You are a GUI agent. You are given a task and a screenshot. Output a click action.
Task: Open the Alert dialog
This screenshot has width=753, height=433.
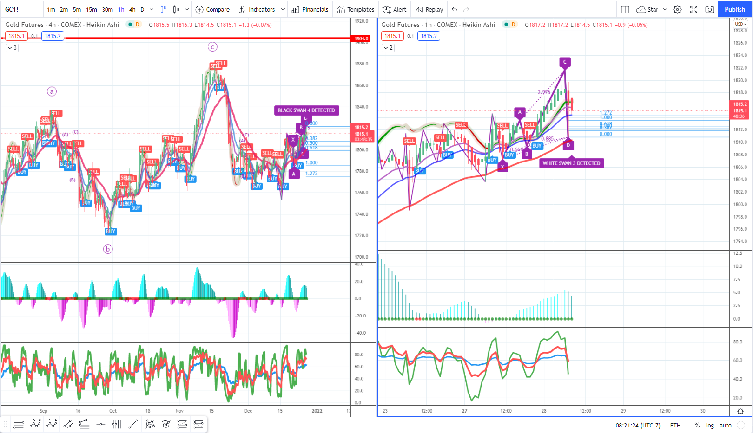click(x=394, y=9)
